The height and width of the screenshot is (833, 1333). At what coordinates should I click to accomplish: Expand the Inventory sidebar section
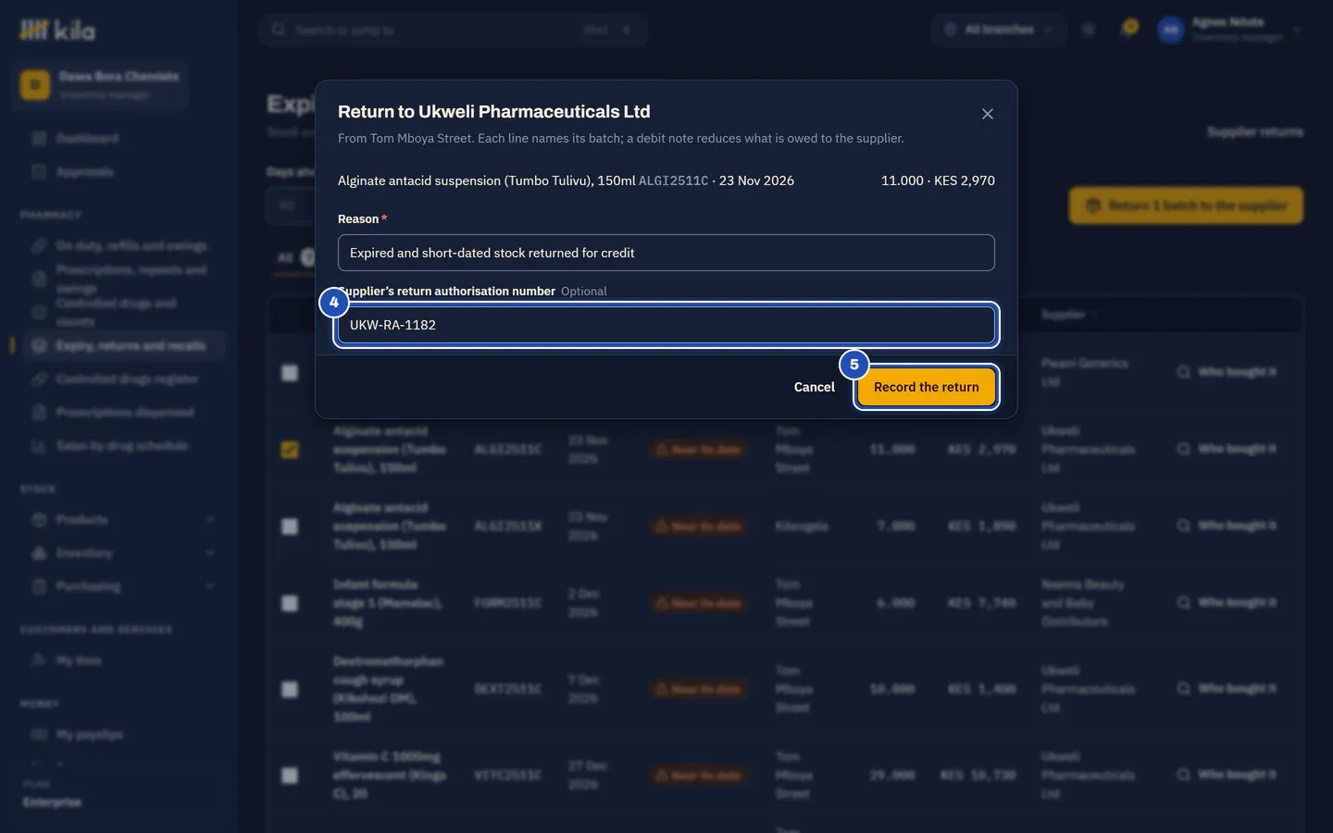point(124,553)
